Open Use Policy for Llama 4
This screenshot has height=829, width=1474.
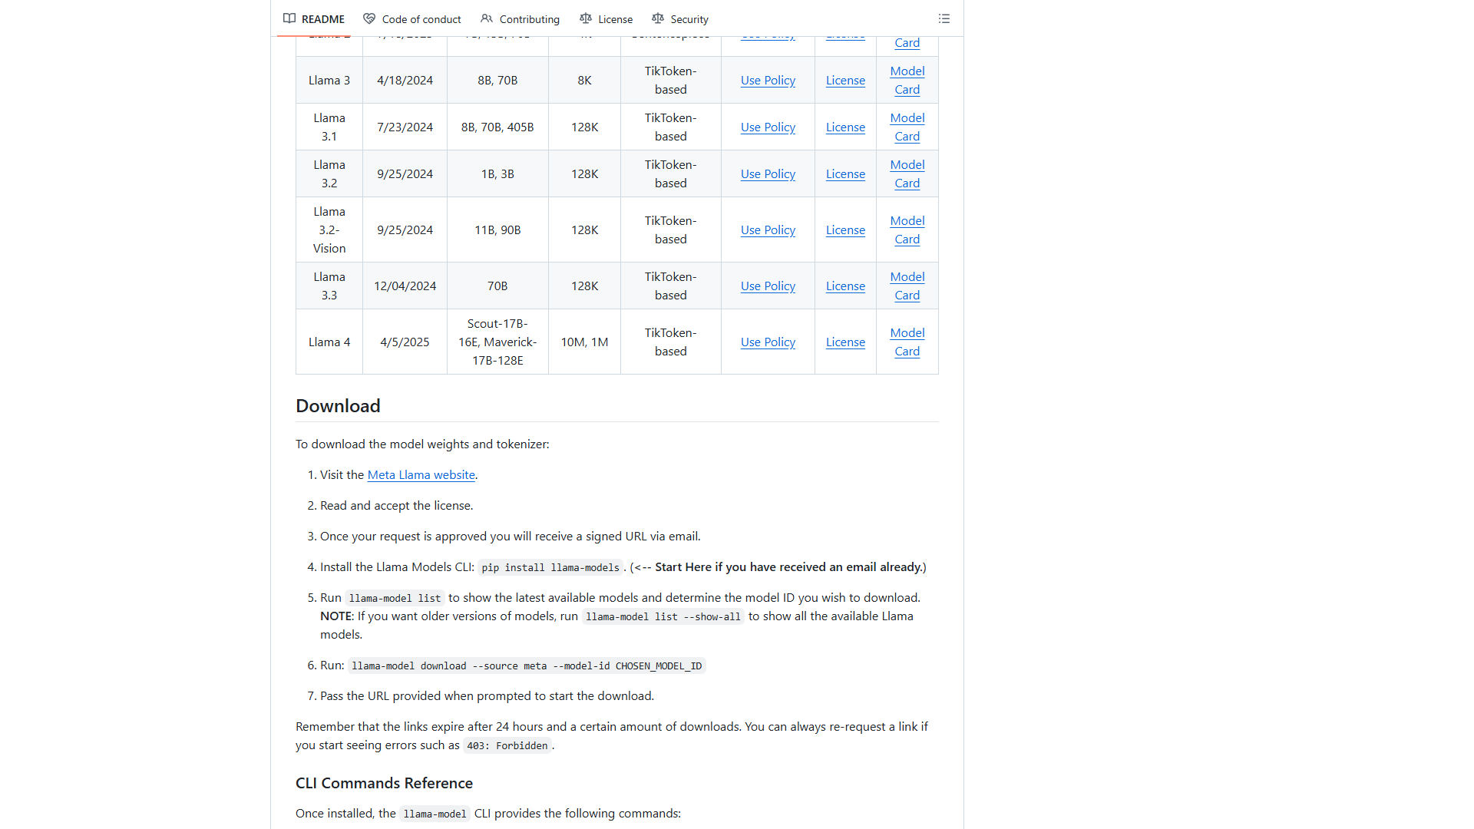768,342
